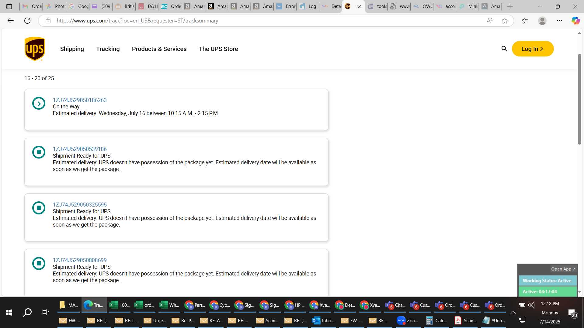Click Working Status: Active indicator

547,281
